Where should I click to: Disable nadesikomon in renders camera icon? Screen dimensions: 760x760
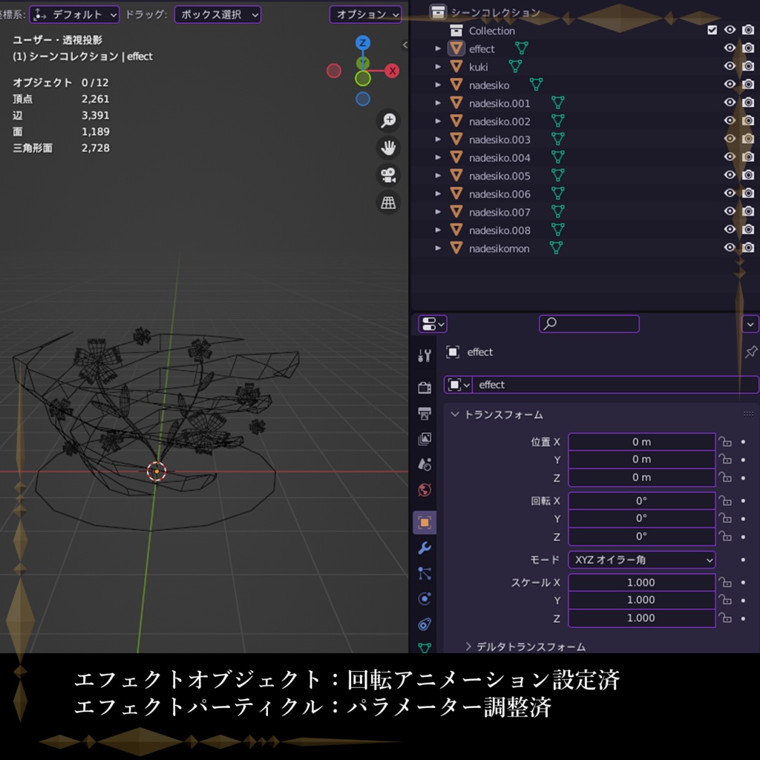748,248
